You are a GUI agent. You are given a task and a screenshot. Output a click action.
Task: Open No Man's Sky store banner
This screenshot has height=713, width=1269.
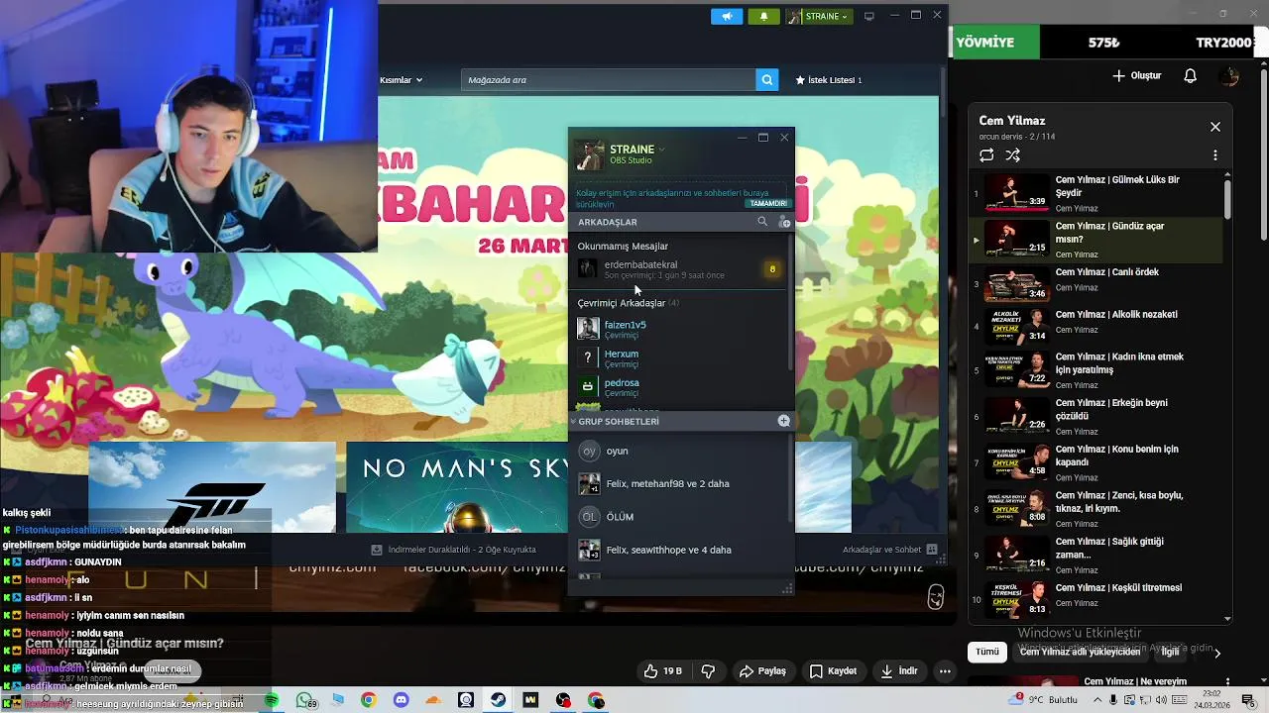pos(456,488)
